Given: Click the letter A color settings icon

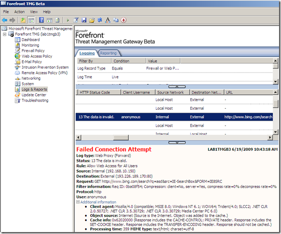Looking at the screenshot, I should coord(108,20).
